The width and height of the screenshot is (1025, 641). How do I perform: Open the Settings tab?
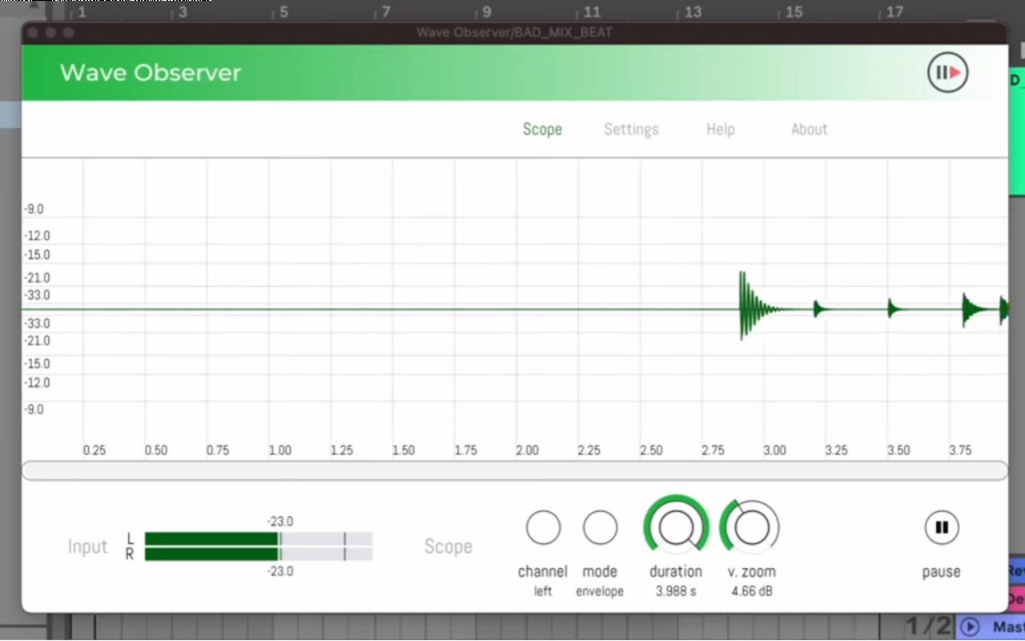coord(631,129)
